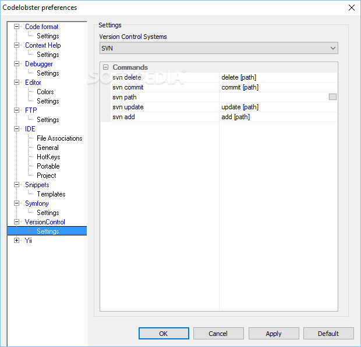Viewport: 361px width, 347px height.
Task: Collapse the Context Help tree node
Action: (x=16, y=45)
